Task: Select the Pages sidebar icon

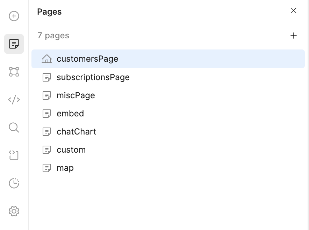Action: pyautogui.click(x=14, y=44)
